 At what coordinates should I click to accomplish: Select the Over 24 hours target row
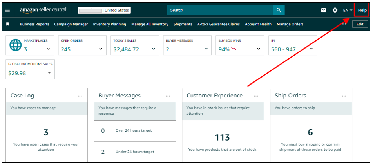(135, 131)
